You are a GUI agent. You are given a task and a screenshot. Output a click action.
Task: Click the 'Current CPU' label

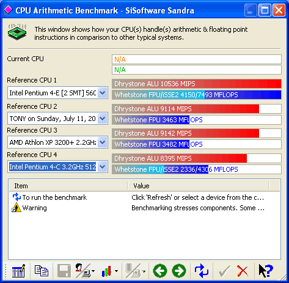click(x=26, y=59)
